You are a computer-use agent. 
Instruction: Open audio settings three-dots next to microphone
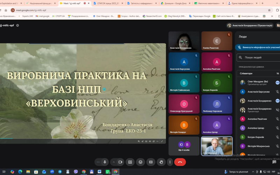tap(98, 162)
